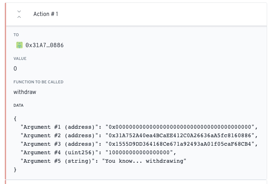Image resolution: width=271 pixels, height=184 pixels.
Task: Click the DATA section label
Action: (x=18, y=105)
